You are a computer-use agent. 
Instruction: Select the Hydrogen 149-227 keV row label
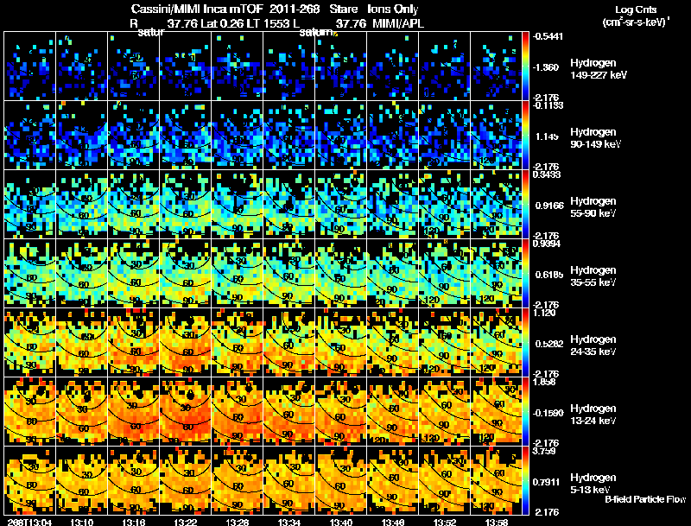599,69
